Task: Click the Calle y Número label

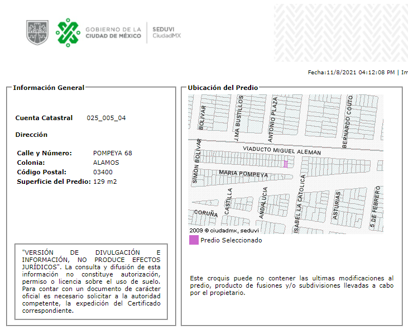Action: (x=44, y=153)
